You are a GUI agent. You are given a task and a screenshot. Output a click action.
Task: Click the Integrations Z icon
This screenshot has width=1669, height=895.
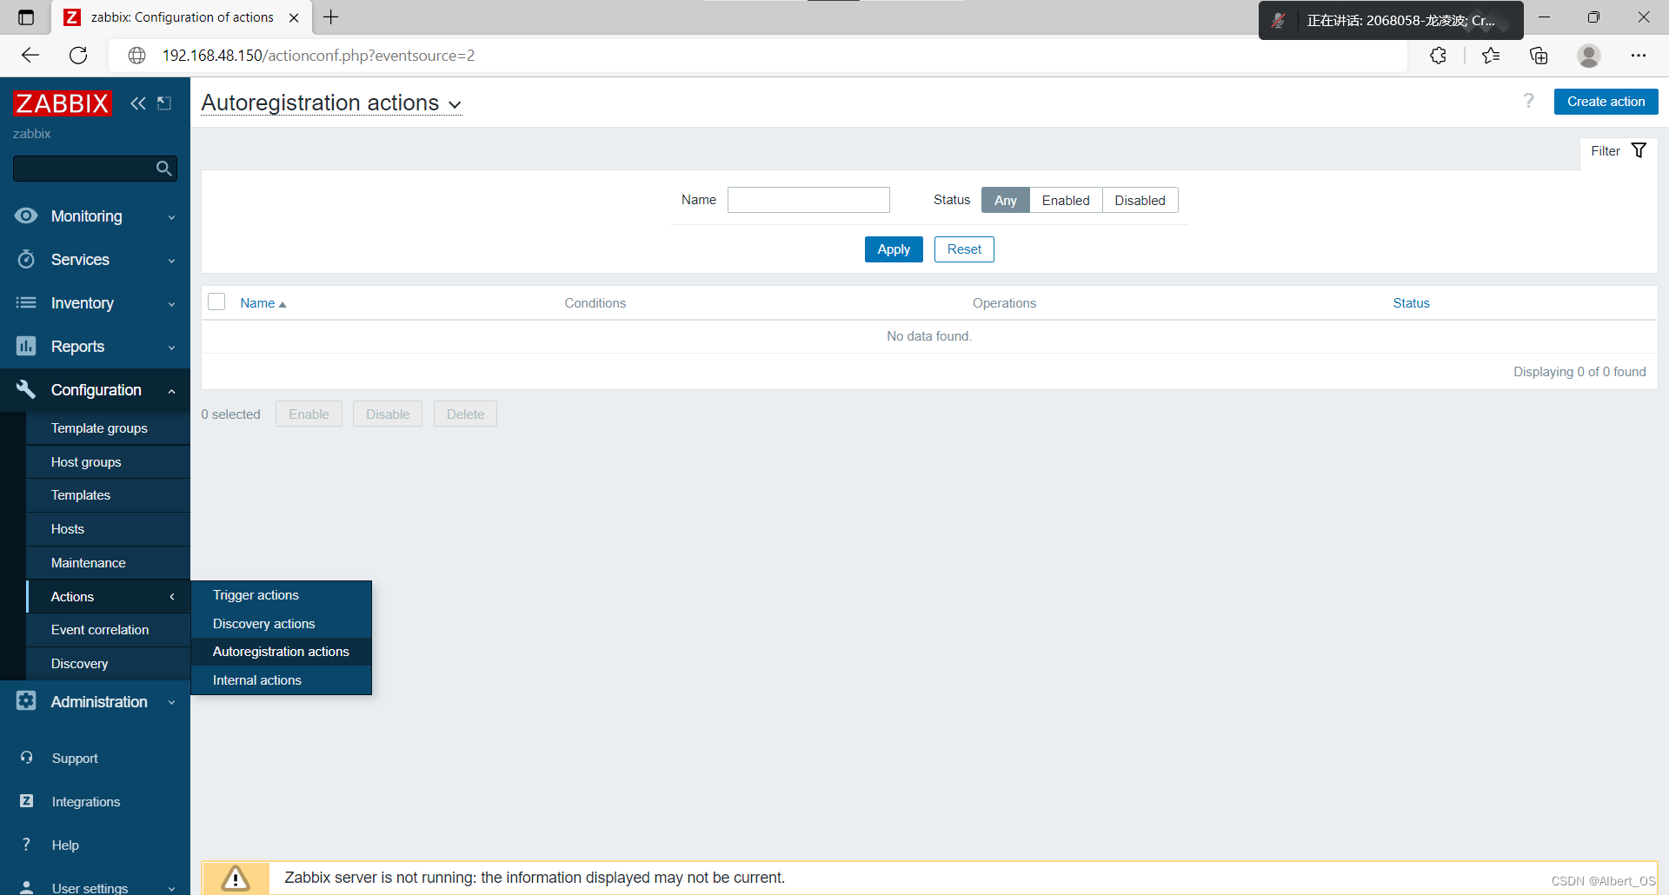click(27, 801)
